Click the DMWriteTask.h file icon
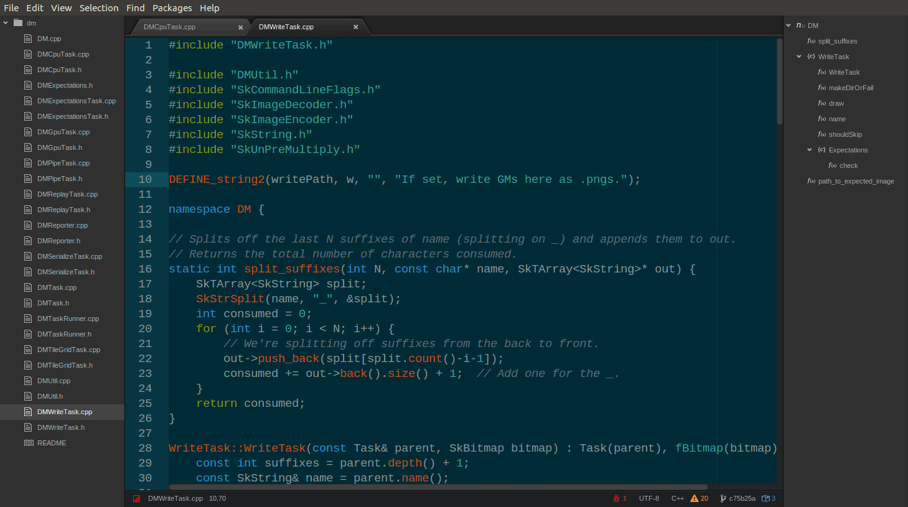The image size is (908, 507). click(28, 427)
